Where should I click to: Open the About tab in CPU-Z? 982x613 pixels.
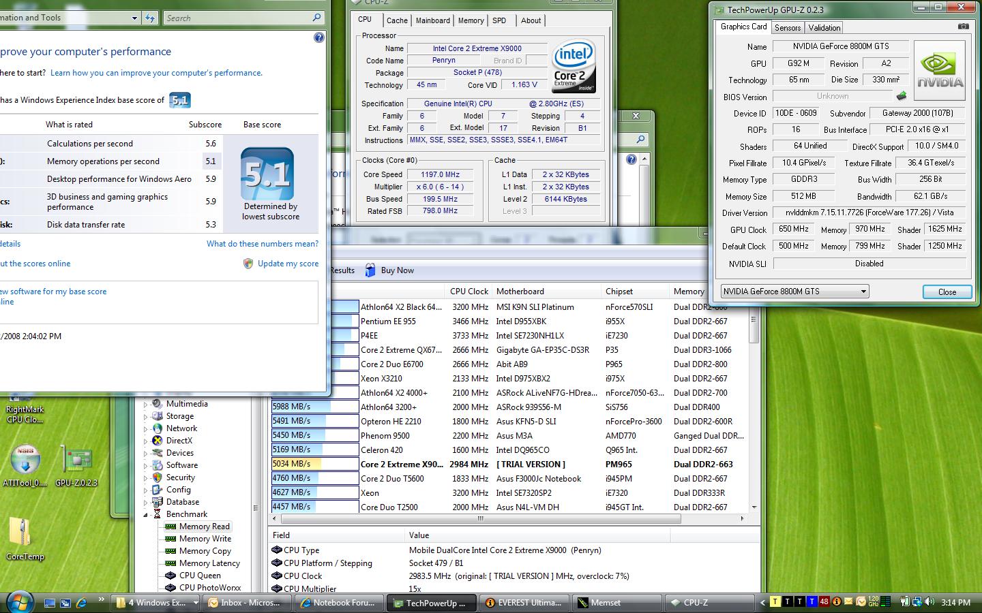(x=531, y=20)
